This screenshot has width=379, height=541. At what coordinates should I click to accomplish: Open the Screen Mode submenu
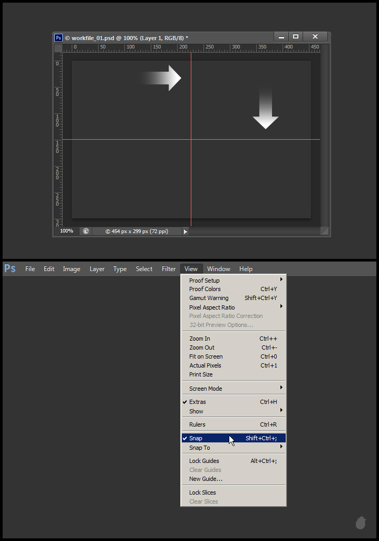pyautogui.click(x=206, y=389)
